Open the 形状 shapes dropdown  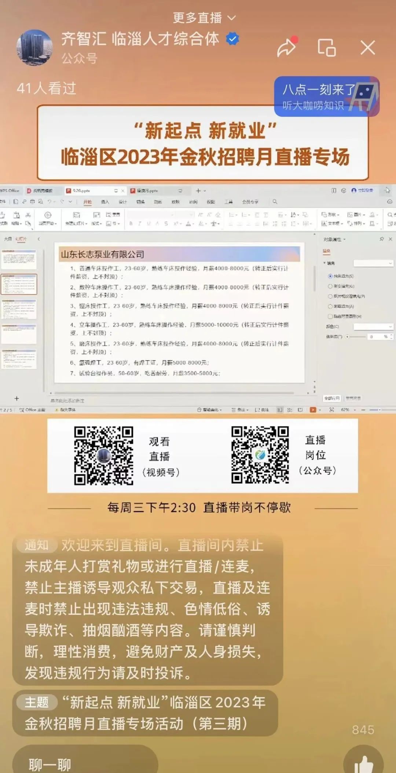pos(330,215)
